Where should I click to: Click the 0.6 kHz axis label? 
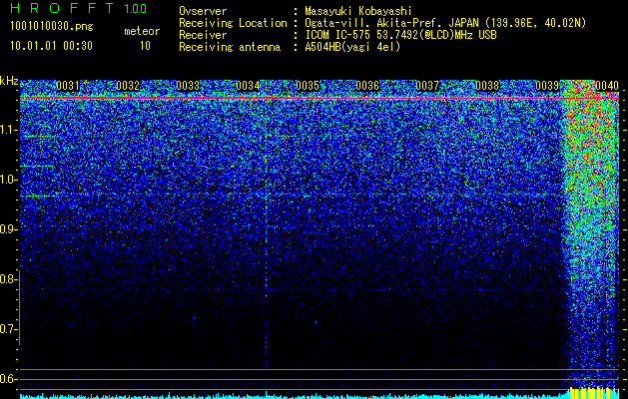point(9,379)
